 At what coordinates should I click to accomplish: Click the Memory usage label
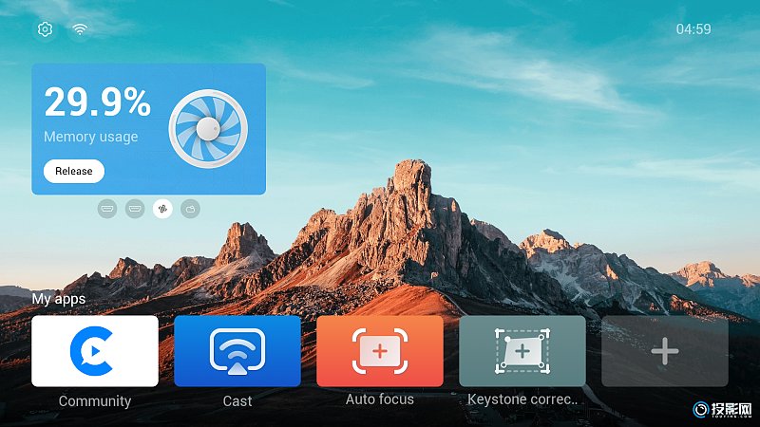(x=91, y=137)
